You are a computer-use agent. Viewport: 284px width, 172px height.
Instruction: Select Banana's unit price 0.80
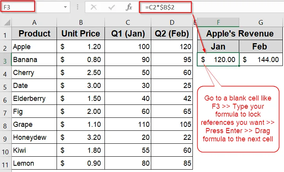pos(81,60)
